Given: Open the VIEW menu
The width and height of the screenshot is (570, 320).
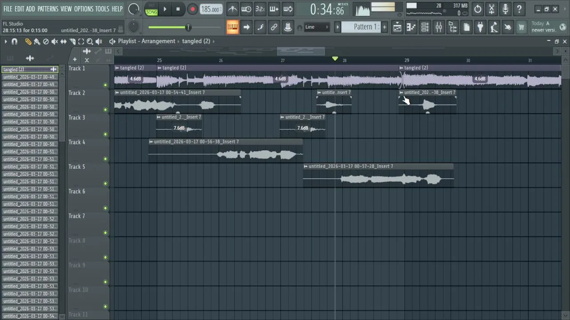Looking at the screenshot, I should (66, 9).
